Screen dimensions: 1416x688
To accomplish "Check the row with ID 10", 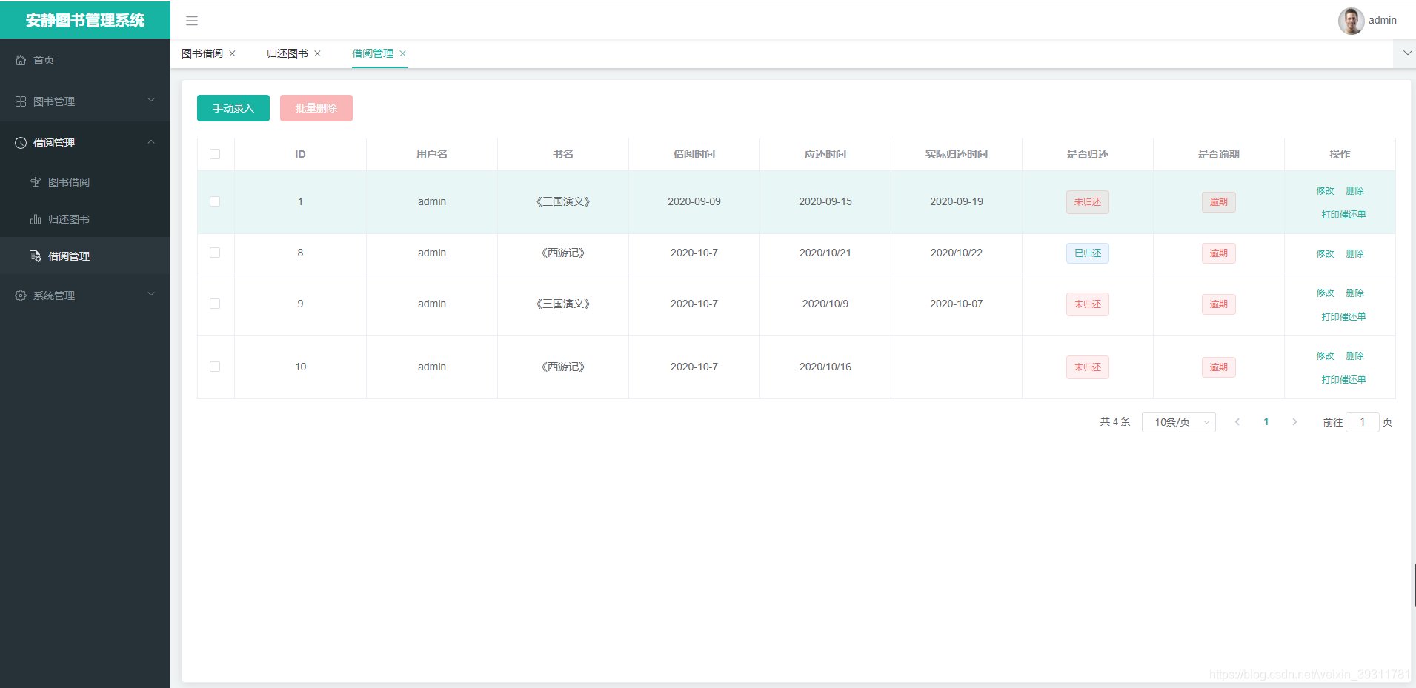I will tap(215, 367).
